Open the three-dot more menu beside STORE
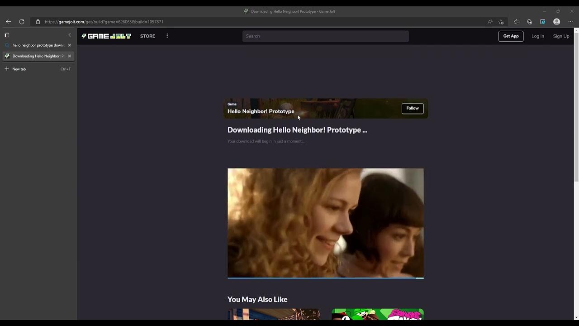 [x=167, y=36]
